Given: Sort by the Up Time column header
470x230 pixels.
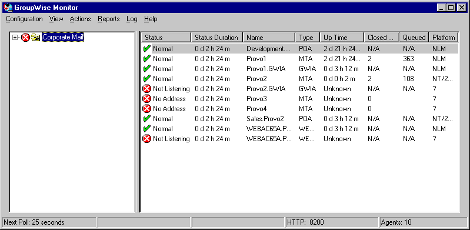Looking at the screenshot, I should (342, 38).
